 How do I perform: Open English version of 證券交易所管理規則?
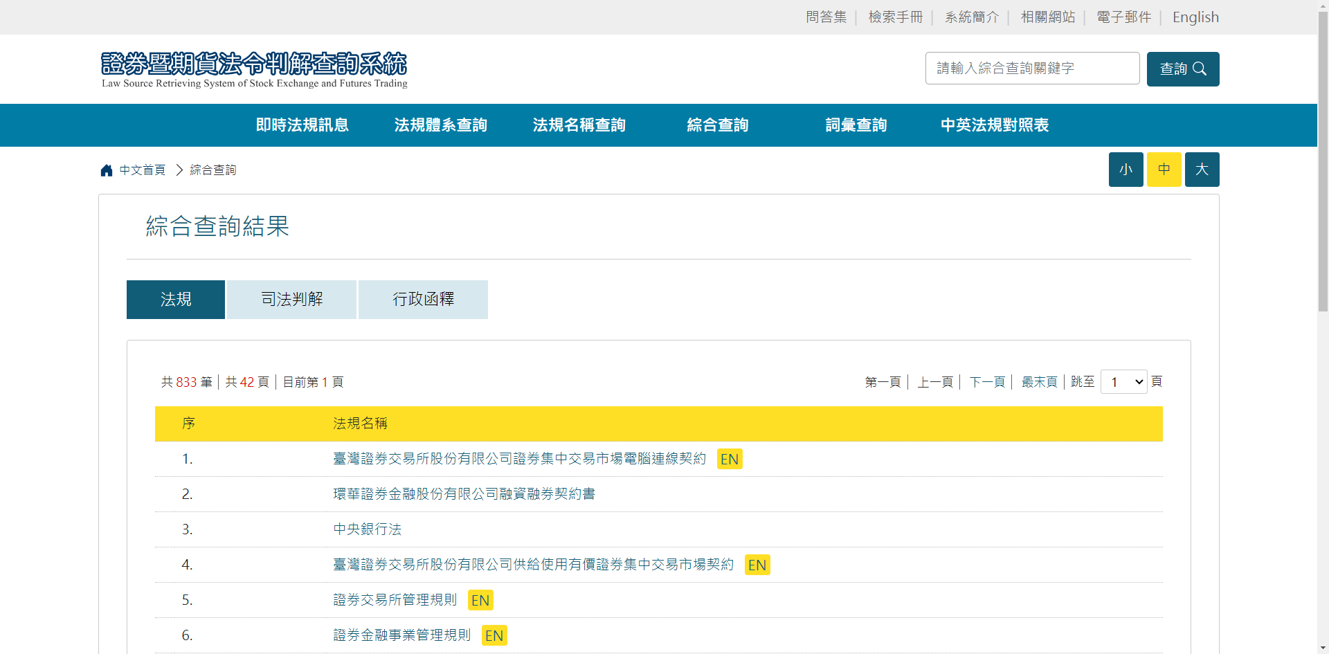pyautogui.click(x=480, y=601)
